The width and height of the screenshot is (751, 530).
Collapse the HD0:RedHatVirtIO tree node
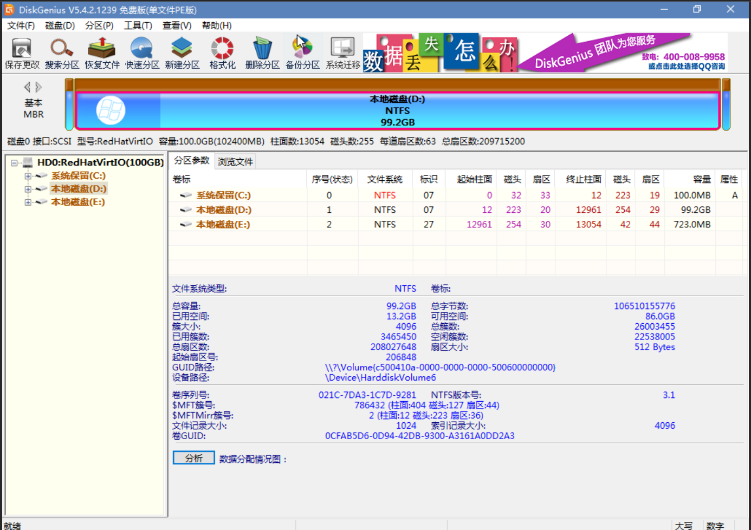pos(14,162)
